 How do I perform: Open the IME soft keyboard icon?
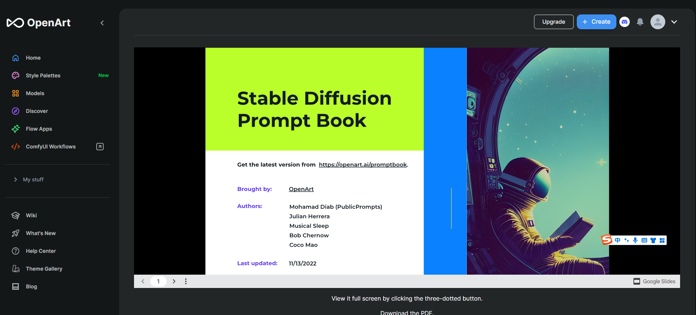coord(644,240)
